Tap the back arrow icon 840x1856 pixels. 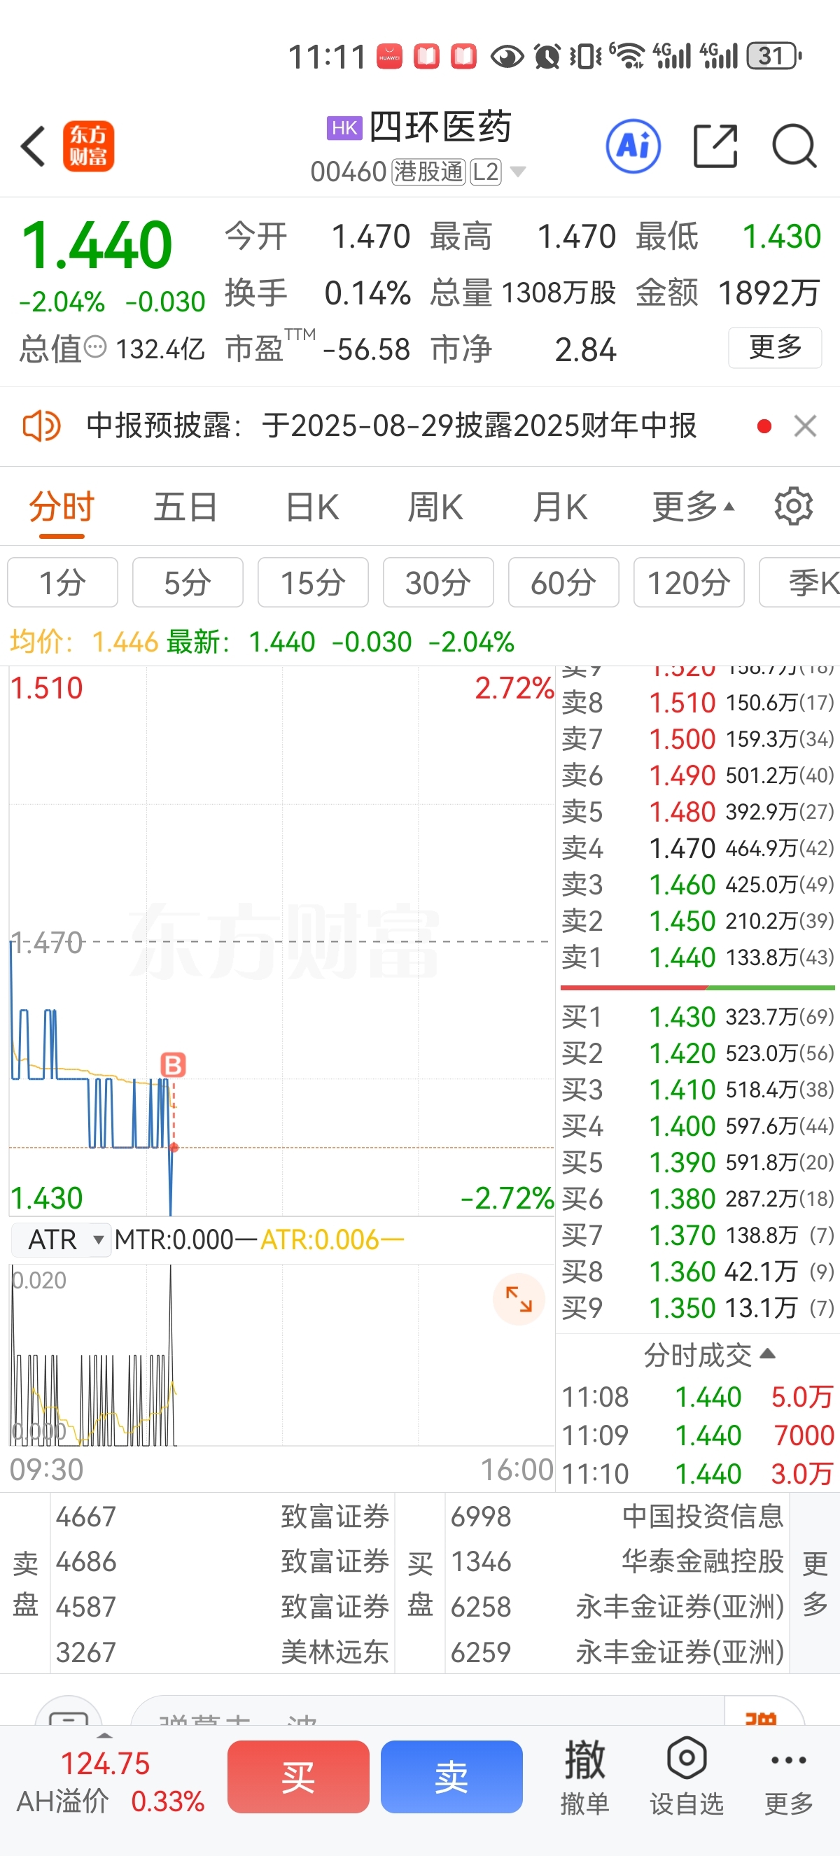(33, 146)
